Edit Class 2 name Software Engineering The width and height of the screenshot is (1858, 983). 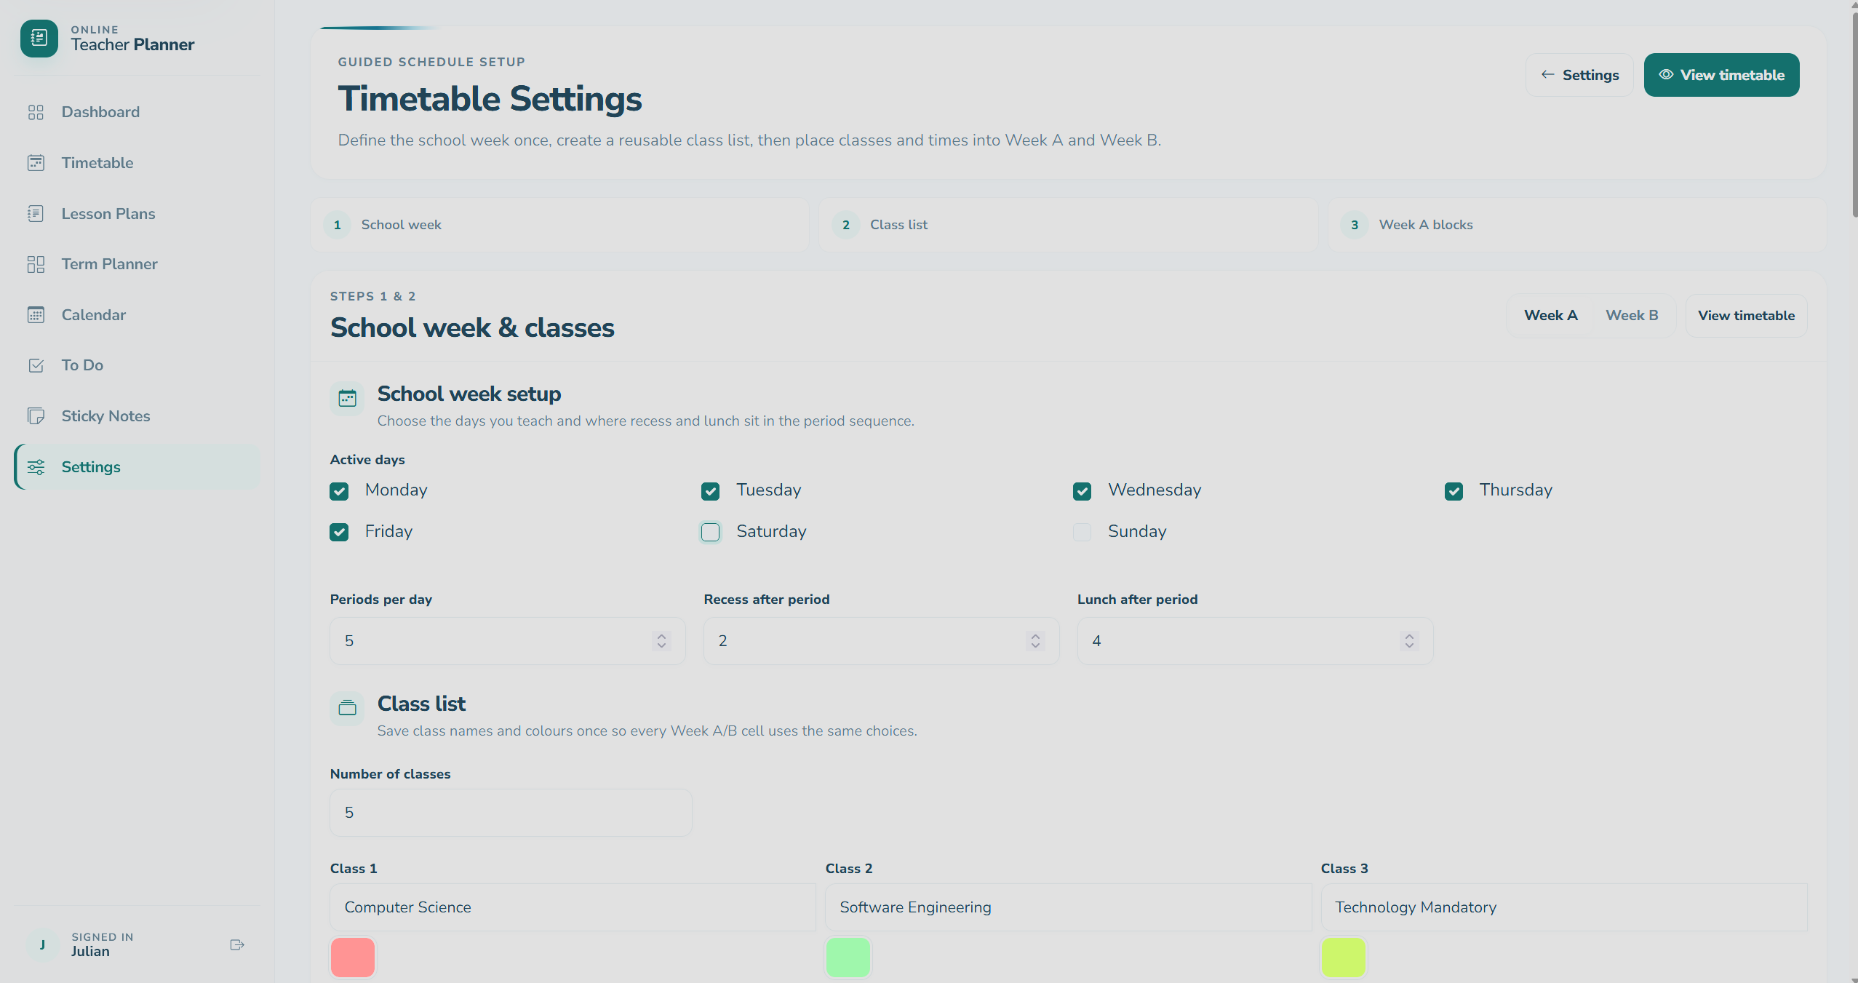point(1069,907)
